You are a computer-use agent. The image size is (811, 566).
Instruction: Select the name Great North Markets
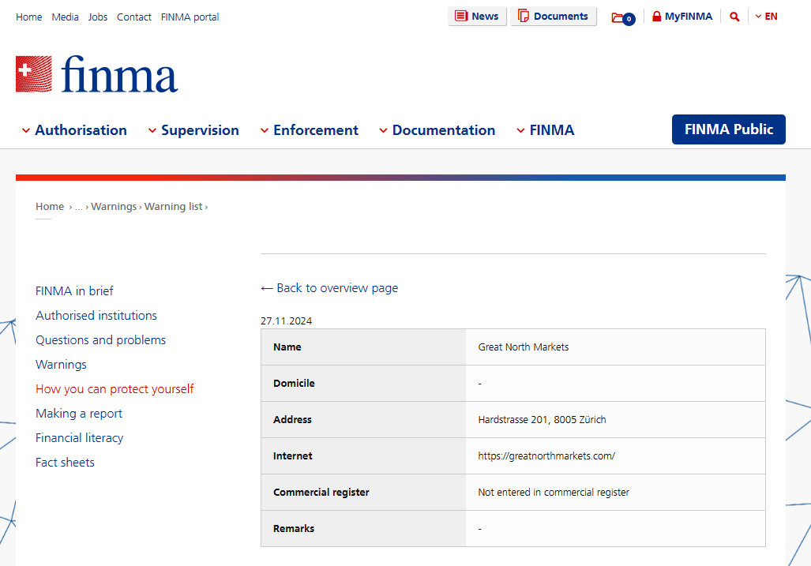pyautogui.click(x=524, y=347)
